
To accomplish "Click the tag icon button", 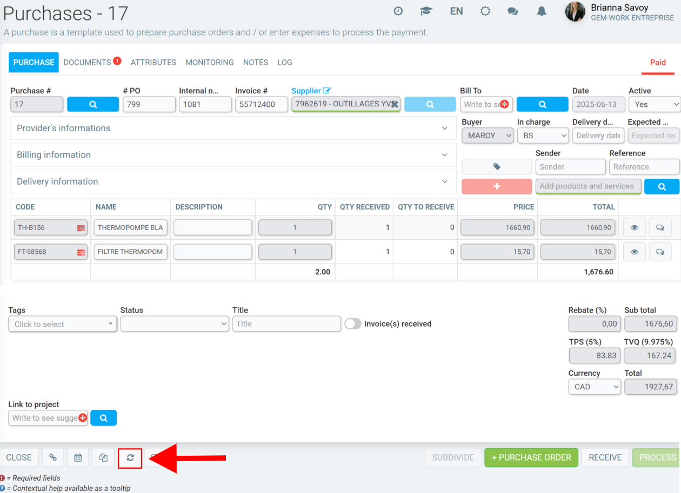I will [497, 167].
